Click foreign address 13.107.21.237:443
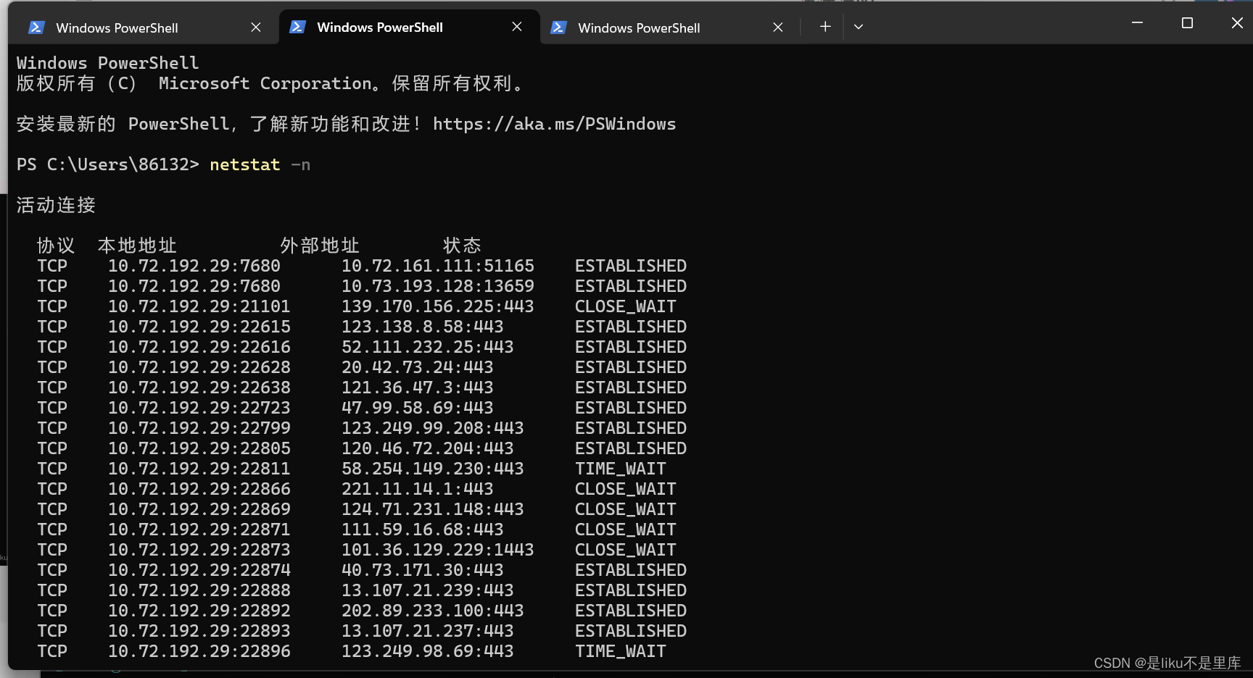The width and height of the screenshot is (1253, 678). tap(428, 631)
